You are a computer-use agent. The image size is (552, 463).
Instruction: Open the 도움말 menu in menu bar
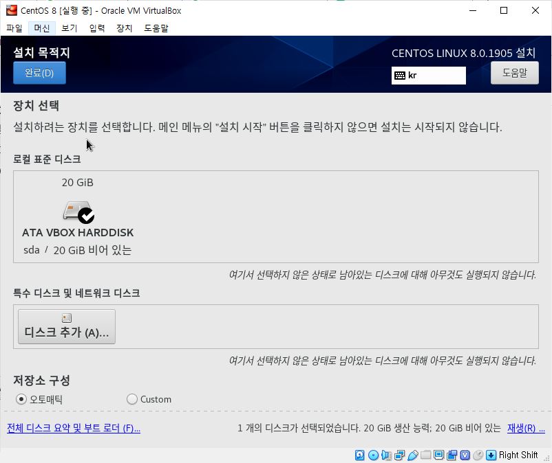(x=156, y=28)
